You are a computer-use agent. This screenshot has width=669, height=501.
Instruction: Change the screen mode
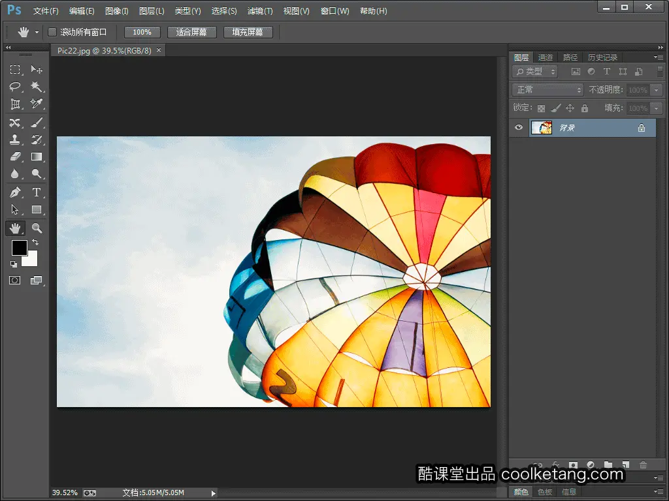(x=37, y=280)
